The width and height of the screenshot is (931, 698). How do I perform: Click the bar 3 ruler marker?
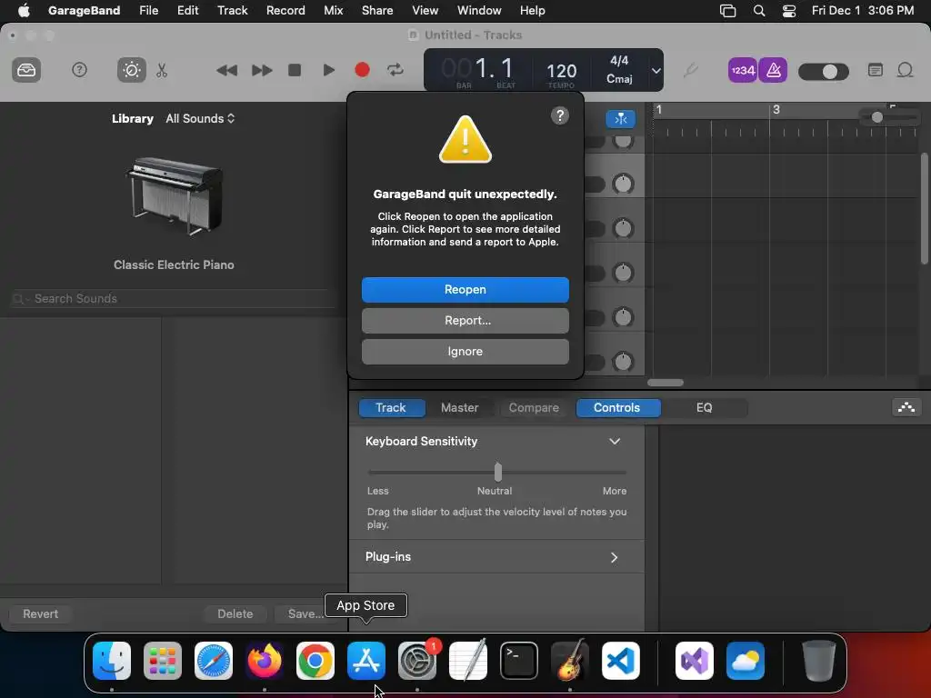coord(776,110)
